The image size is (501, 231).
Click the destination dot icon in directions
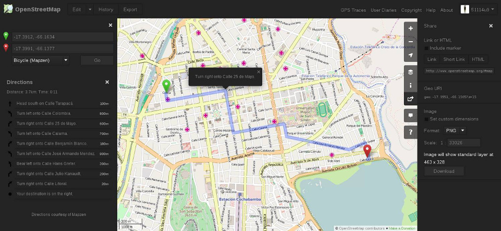coord(10,194)
